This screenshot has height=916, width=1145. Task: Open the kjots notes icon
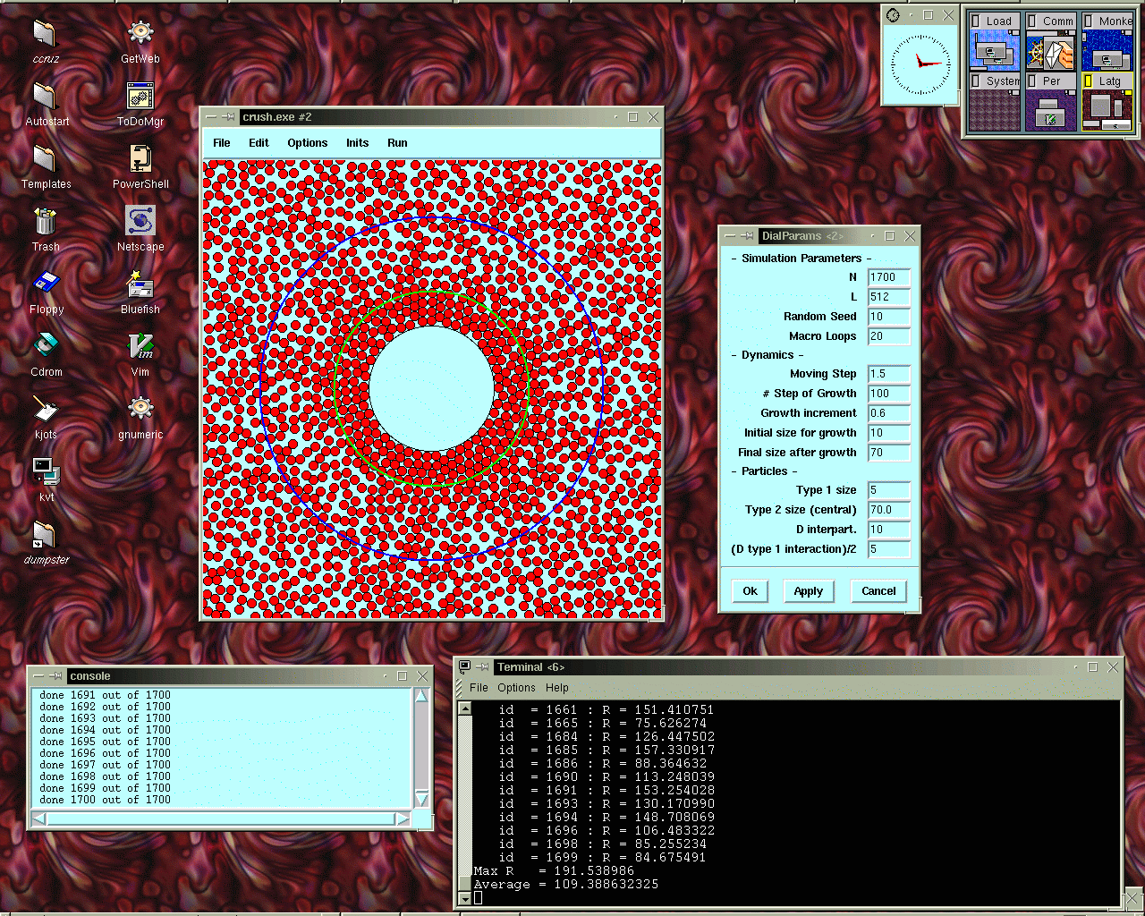point(45,409)
